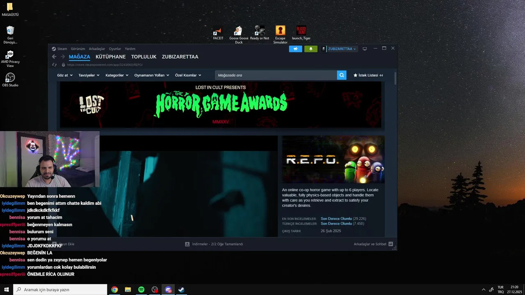The image size is (525, 295).
Task: Open OBS Studio from the taskbar
Action: click(155, 290)
